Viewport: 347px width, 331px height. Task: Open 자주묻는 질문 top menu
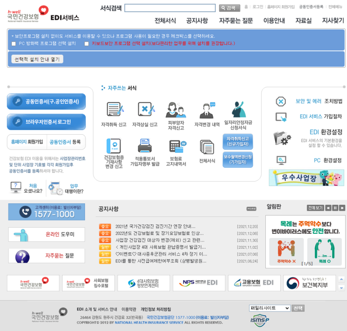pos(236,21)
